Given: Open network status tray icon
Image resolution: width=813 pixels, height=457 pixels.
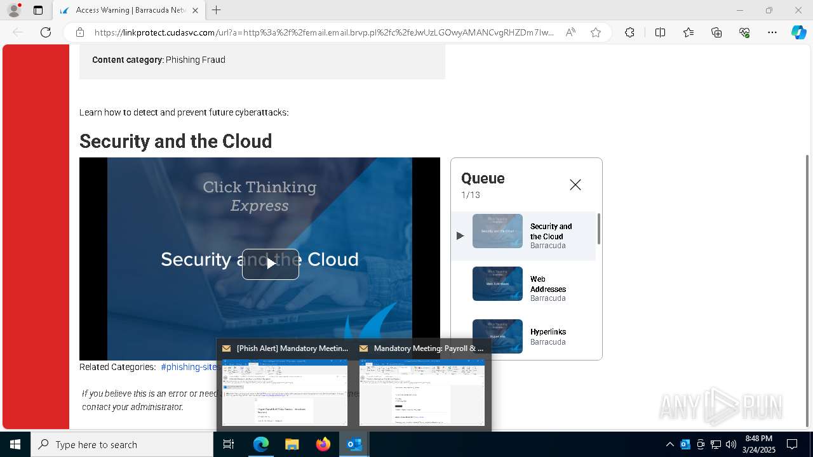Looking at the screenshot, I should click(716, 444).
